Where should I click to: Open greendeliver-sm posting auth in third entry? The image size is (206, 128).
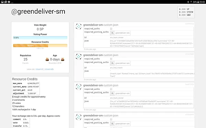point(123,94)
